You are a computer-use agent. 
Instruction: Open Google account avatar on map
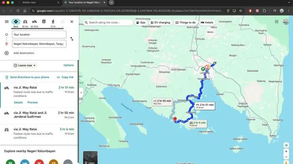286,22
